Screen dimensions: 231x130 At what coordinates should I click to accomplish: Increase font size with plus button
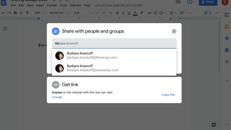coord(111,13)
